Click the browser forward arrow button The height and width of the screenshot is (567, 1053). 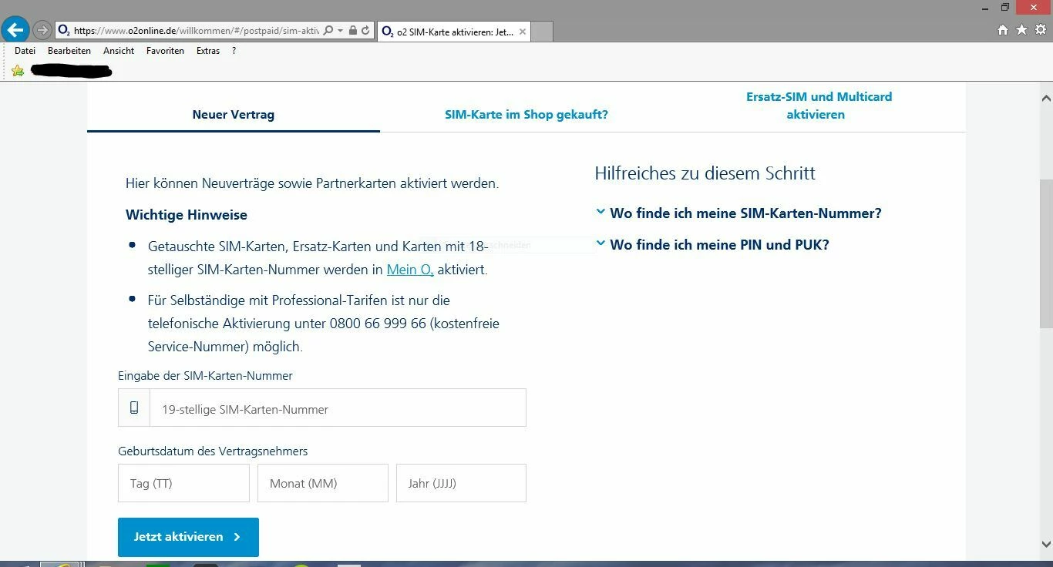(42, 31)
